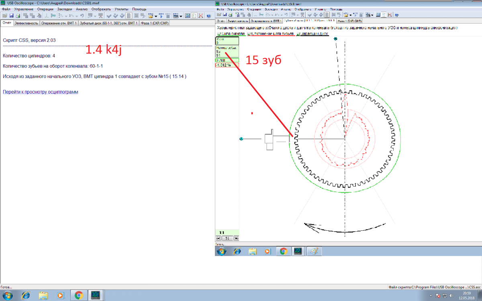Click the blue Help question mark icon
This screenshot has width=482, height=301.
point(208,16)
